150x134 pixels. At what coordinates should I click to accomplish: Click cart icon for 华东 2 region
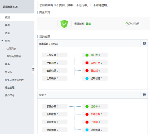click(x=144, y=95)
